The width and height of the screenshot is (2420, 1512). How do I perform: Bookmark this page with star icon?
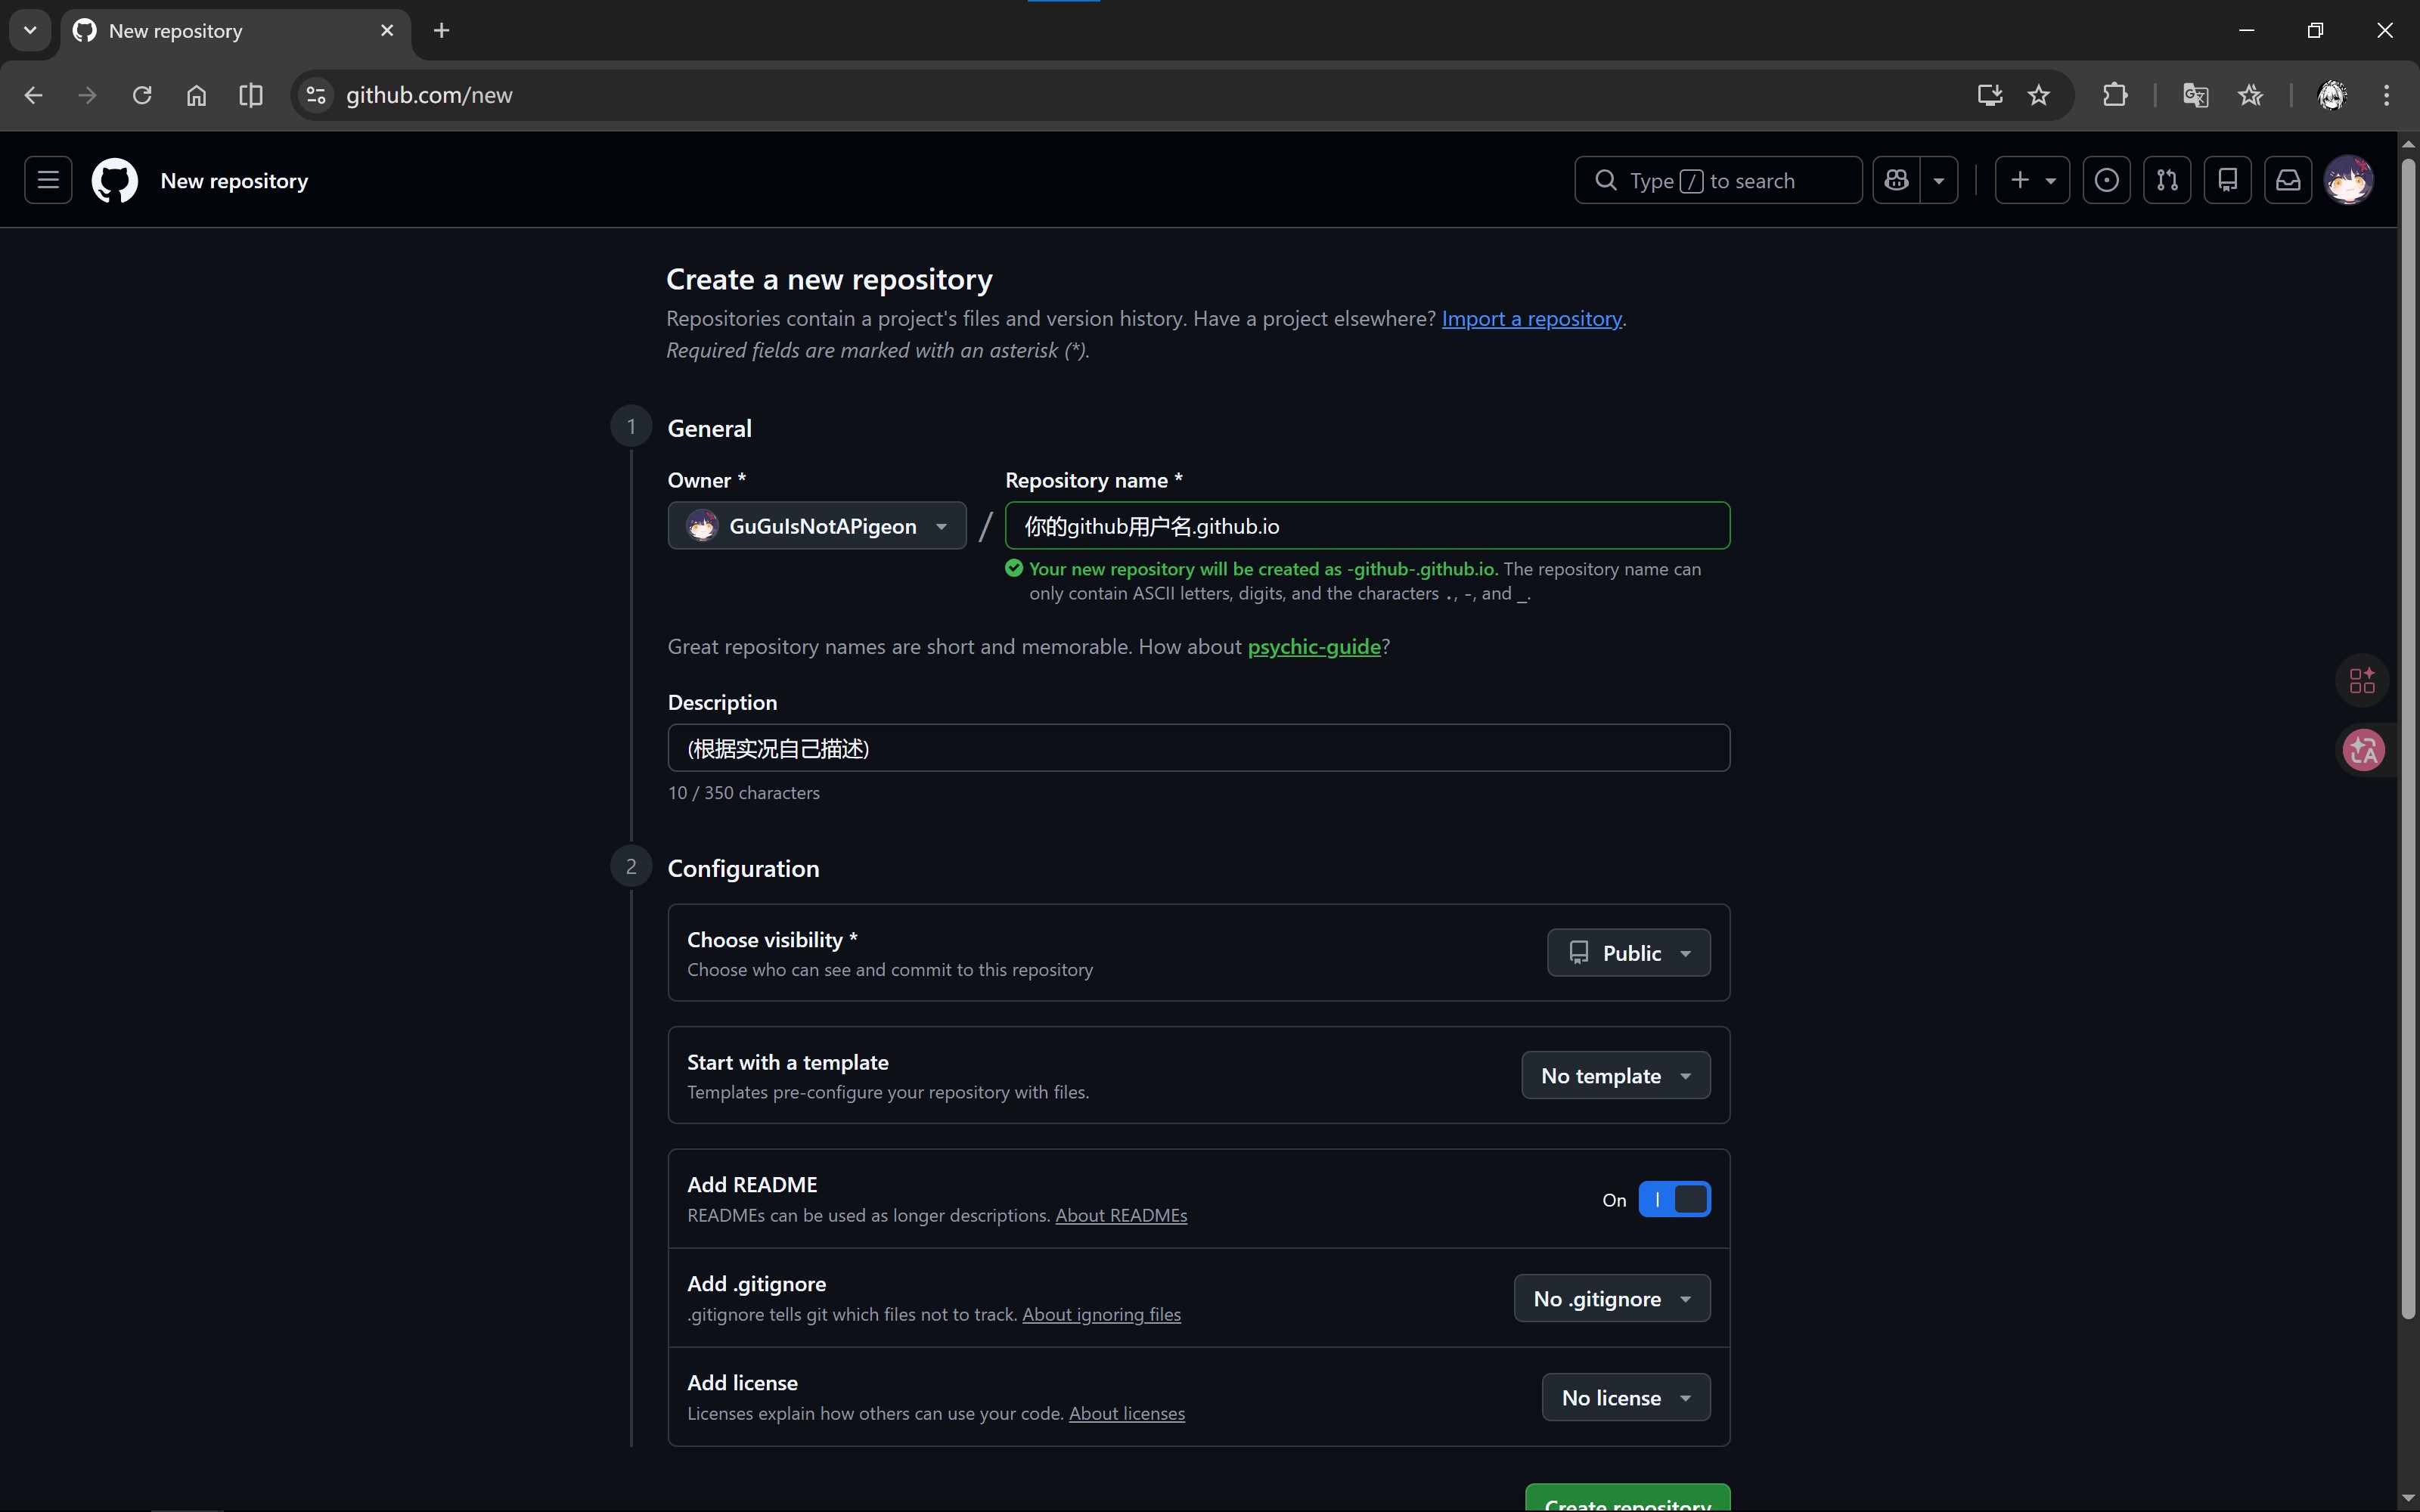click(x=2039, y=95)
